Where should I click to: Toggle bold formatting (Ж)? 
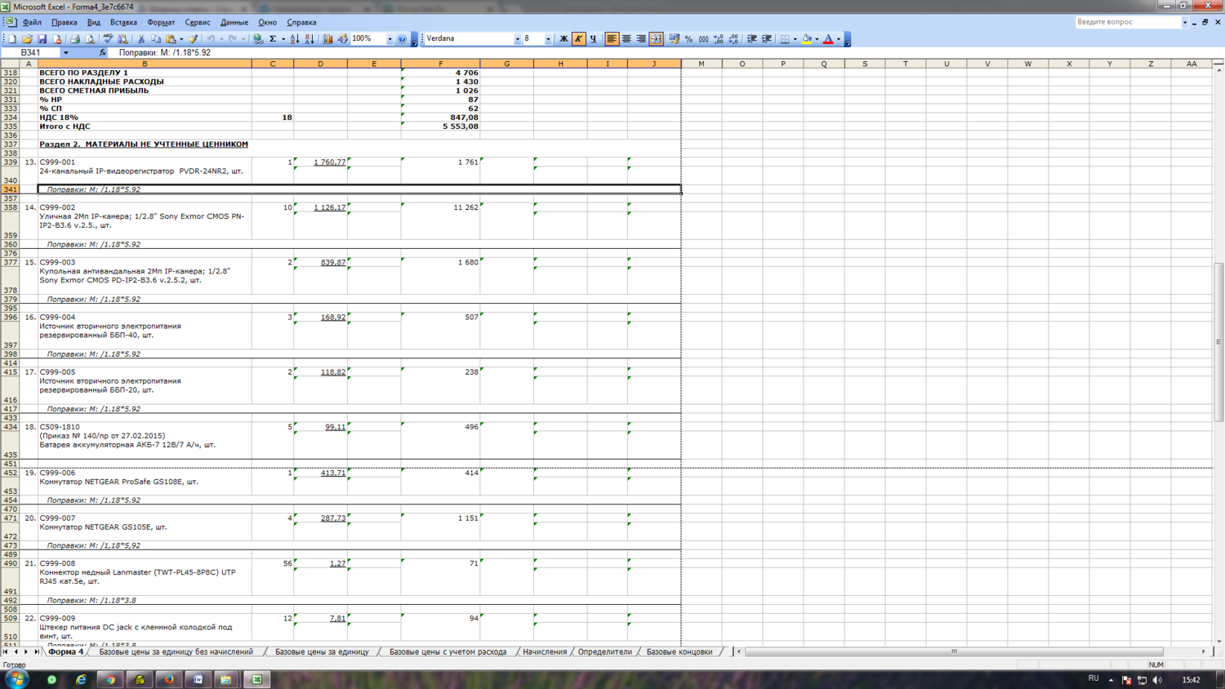[563, 38]
